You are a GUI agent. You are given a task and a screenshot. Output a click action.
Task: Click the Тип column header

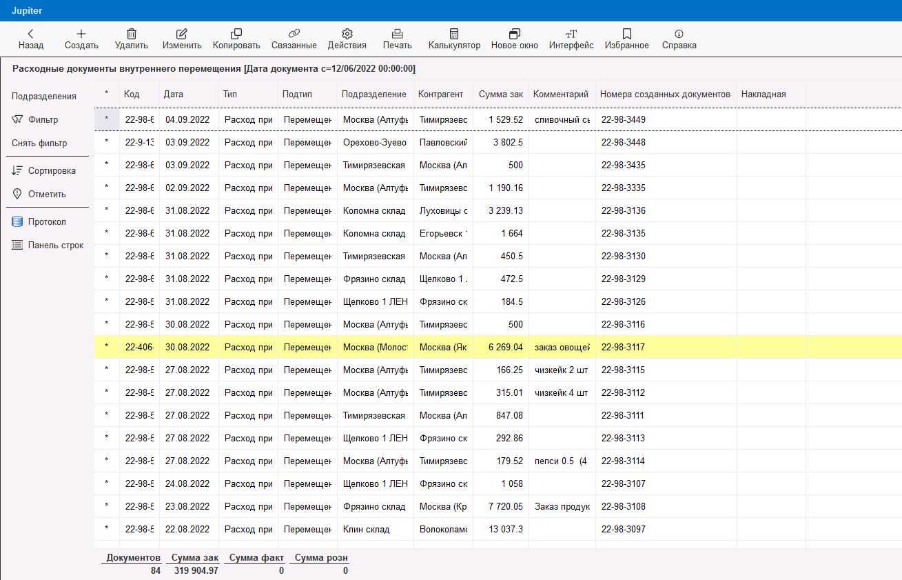tap(249, 94)
